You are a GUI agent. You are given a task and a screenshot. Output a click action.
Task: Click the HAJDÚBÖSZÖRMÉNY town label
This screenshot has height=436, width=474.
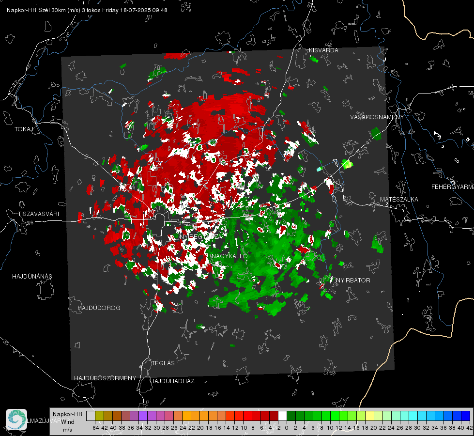click(x=105, y=378)
